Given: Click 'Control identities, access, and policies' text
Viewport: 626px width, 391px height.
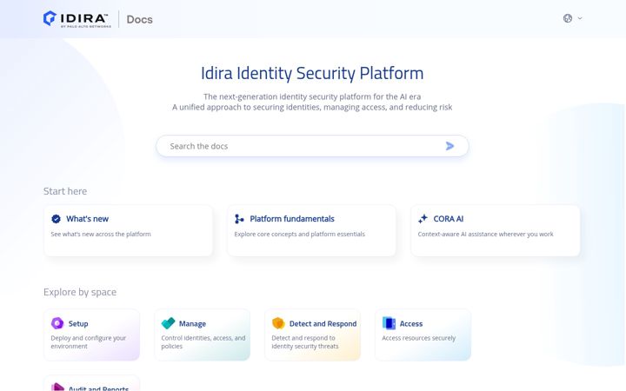Looking at the screenshot, I should (x=203, y=342).
